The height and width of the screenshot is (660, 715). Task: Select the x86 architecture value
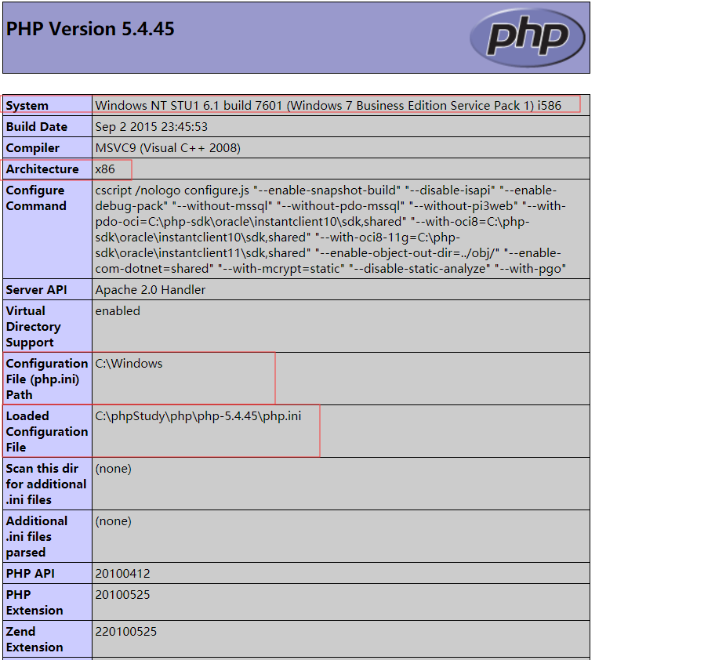105,169
